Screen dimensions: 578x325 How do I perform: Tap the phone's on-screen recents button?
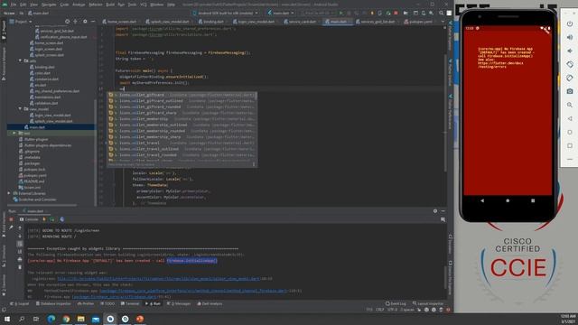(x=533, y=200)
